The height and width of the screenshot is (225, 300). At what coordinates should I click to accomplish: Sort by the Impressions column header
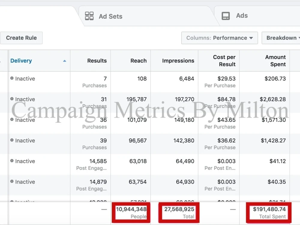point(178,61)
